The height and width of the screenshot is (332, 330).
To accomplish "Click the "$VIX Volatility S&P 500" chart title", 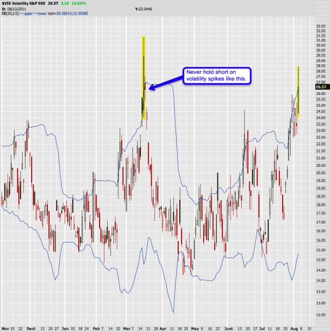I will tap(24, 3).
